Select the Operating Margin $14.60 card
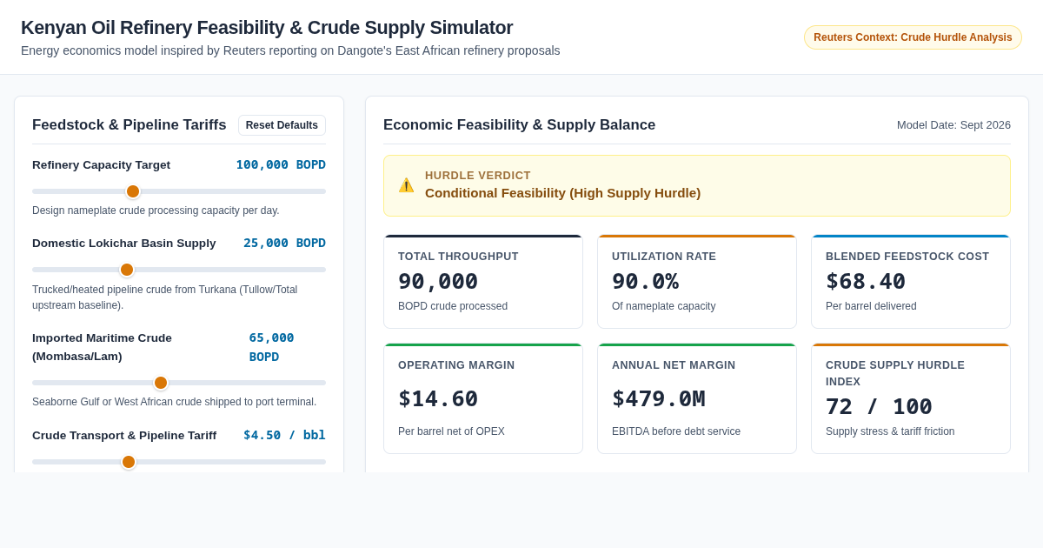 tap(483, 398)
